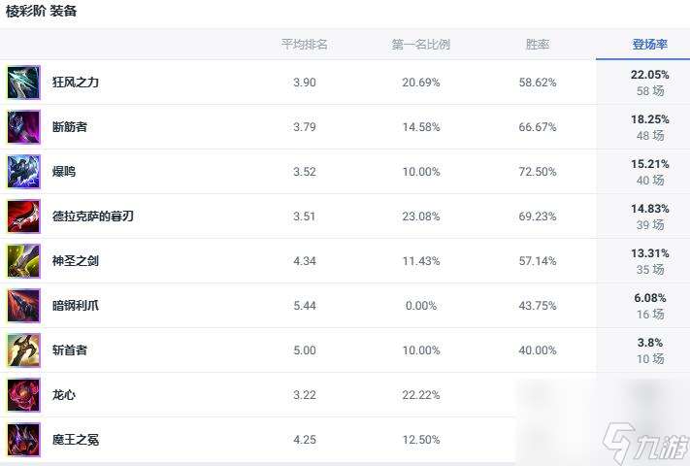Sort by 平均排名 column header
Viewport: 690px width, 466px height.
[304, 45]
